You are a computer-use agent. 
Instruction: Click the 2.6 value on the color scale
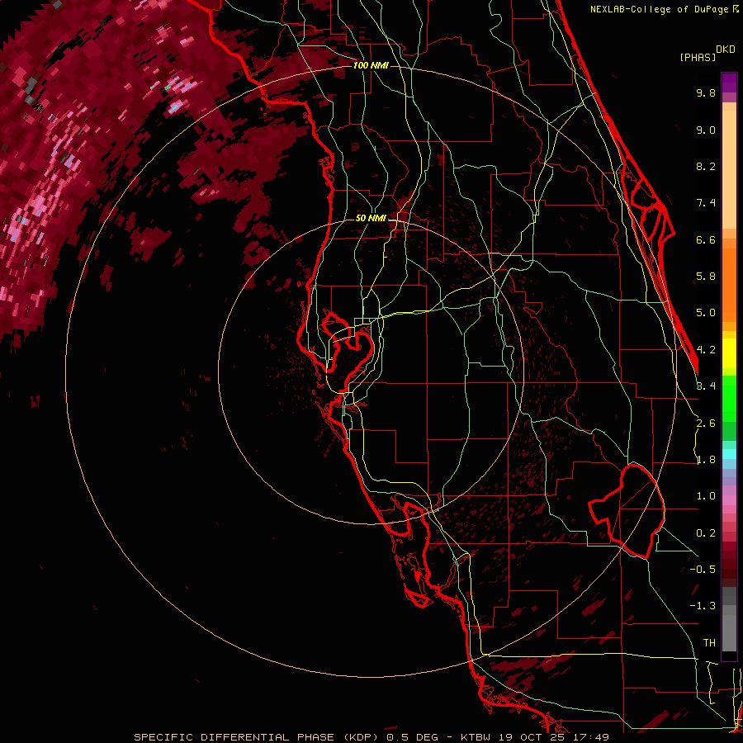pyautogui.click(x=706, y=424)
